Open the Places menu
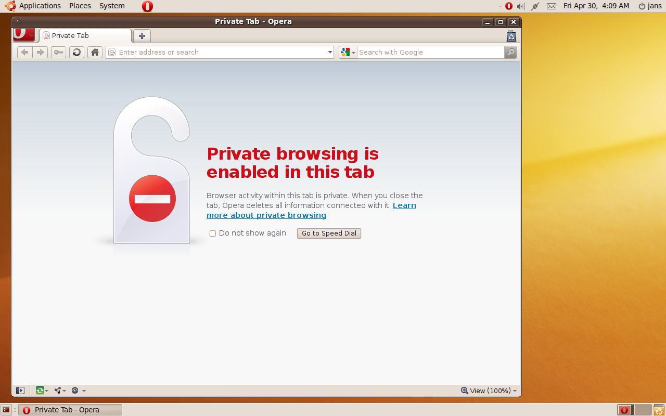Viewport: 666px width, 416px height. 80,6
